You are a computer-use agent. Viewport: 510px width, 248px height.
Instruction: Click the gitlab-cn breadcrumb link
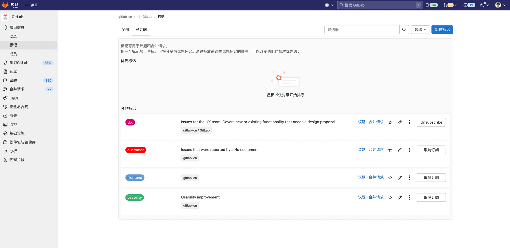coord(125,17)
